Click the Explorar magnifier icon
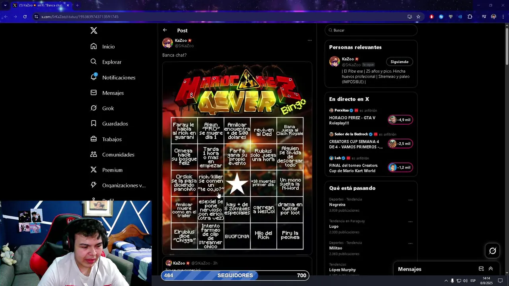The image size is (509, 286). pos(93,62)
